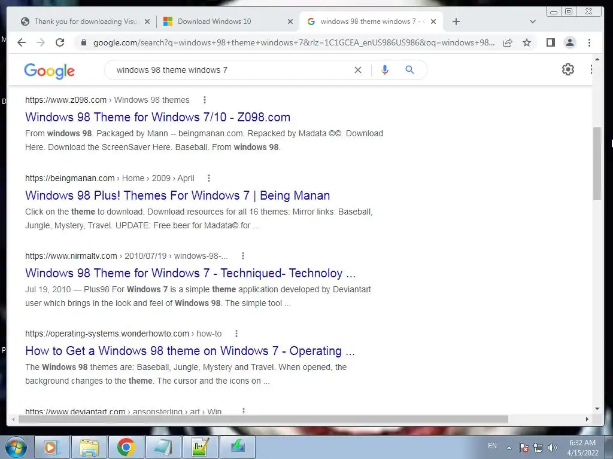The image size is (613, 459).
Task: Click the z098.com URL breadcrumb
Action: pos(107,100)
